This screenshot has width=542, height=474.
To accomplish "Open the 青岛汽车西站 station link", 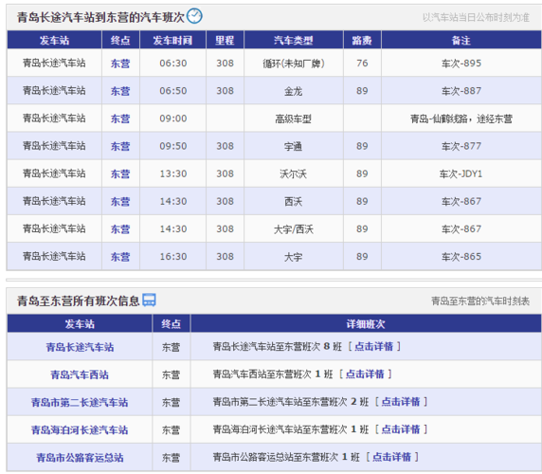I will (x=80, y=374).
